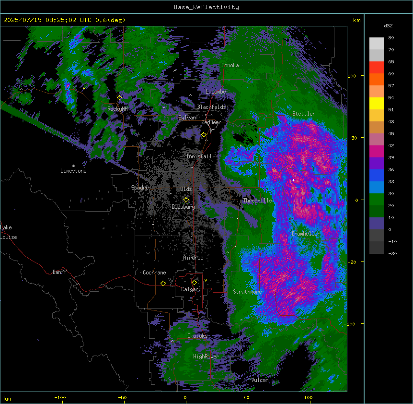Image resolution: width=413 pixels, height=404 pixels.
Task: Pick the purple 36-39 dBZ legend swatch
Action: 377,164
